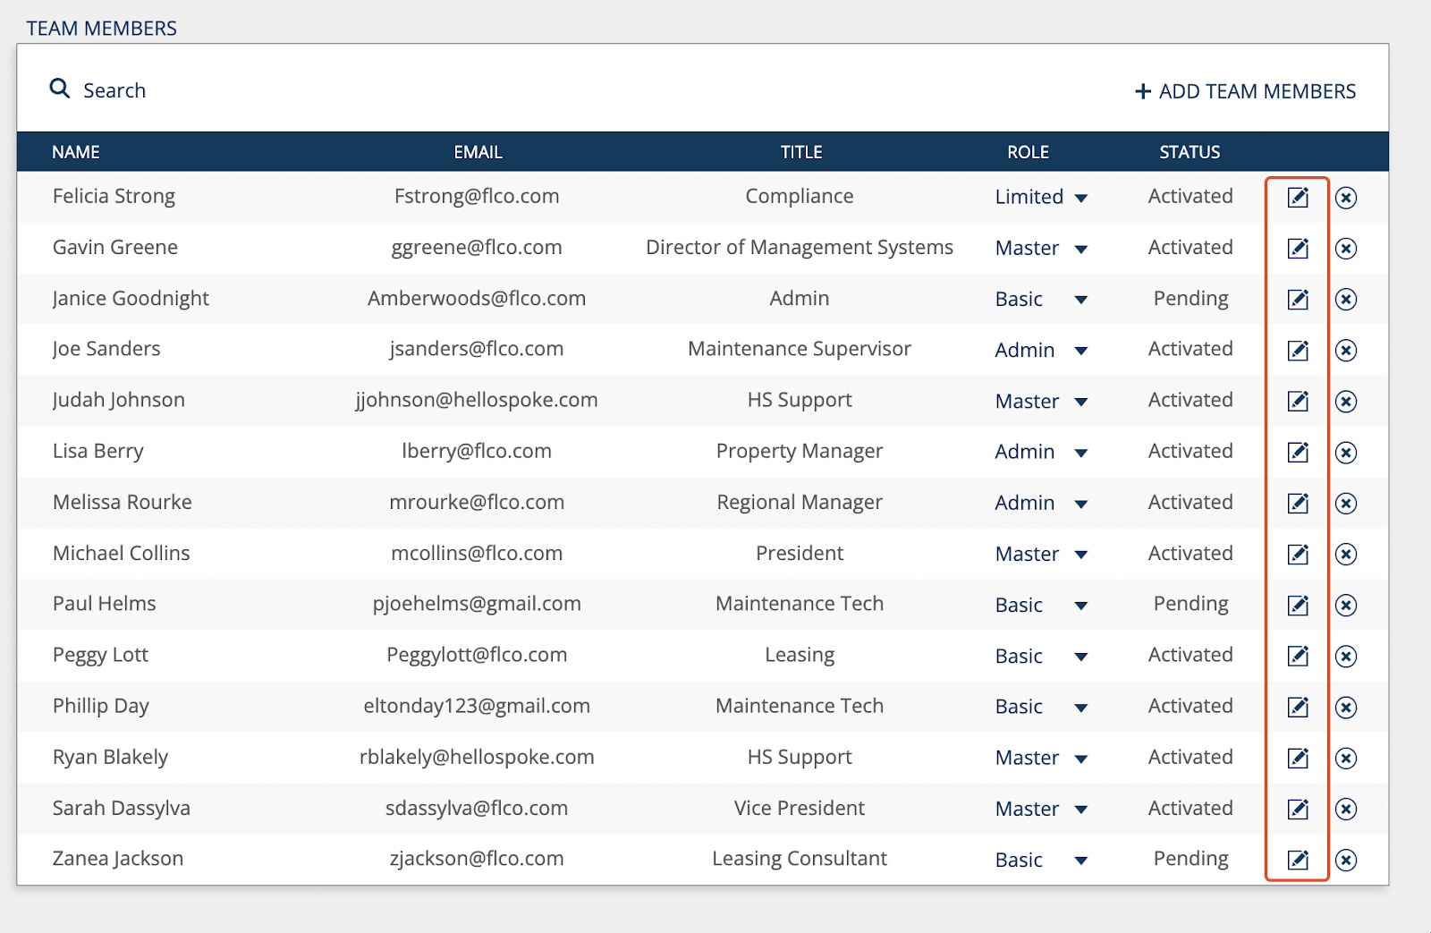Open Gavin Greene's Master role dropdown
This screenshot has width=1431, height=933.
(1041, 248)
